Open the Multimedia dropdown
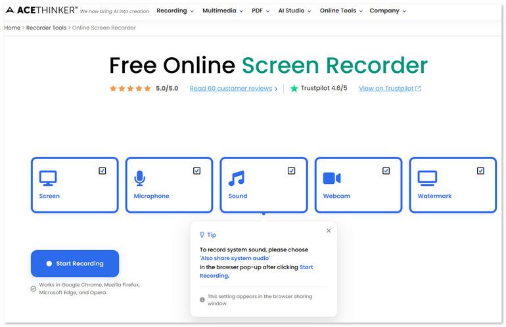 [x=223, y=11]
